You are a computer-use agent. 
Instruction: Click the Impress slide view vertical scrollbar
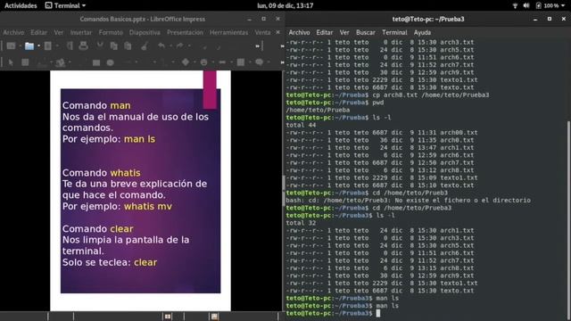point(283,191)
